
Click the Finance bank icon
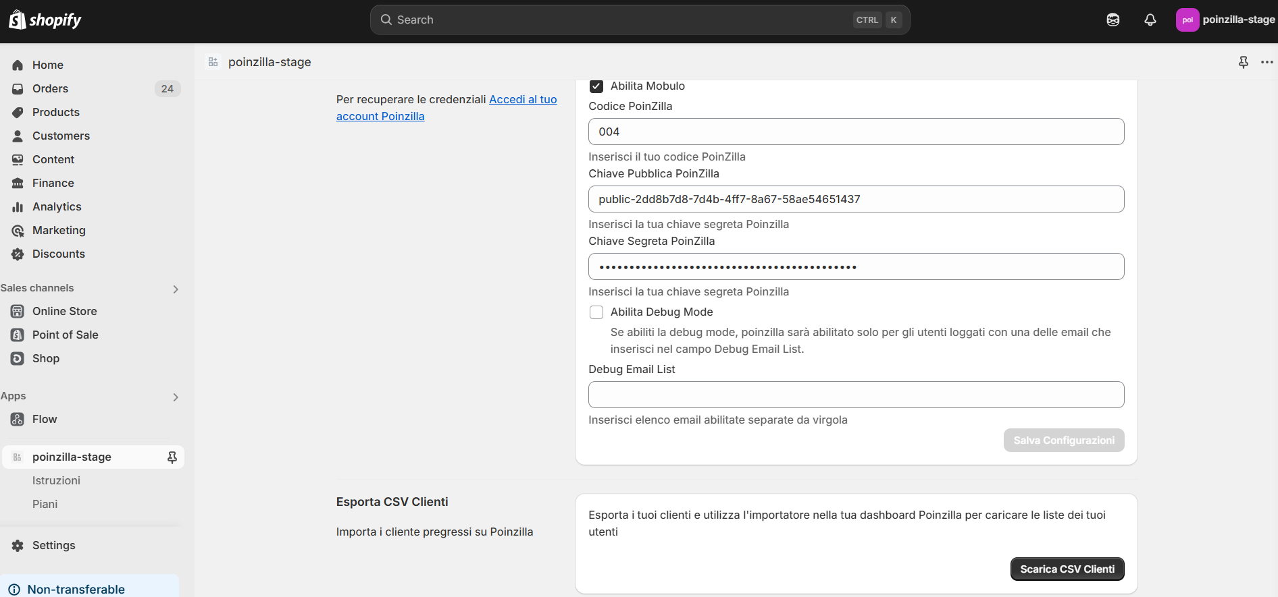pyautogui.click(x=18, y=183)
